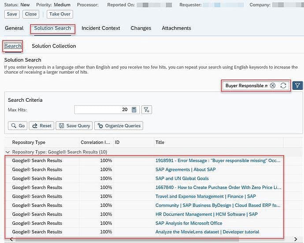Screen dimensions: 304x243
Task: Click the Take Over button
Action: [x=60, y=14]
